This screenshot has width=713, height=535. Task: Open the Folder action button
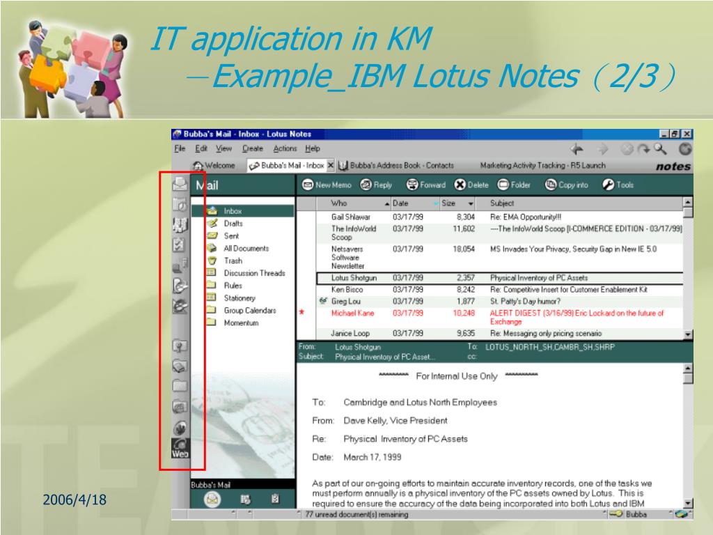514,185
